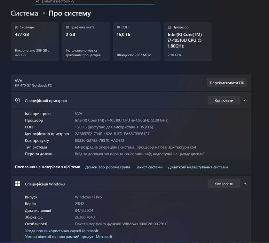Screen dimensions: 269x243
Task: Click the Windows 11 Pro edition value
Action: click(88, 197)
